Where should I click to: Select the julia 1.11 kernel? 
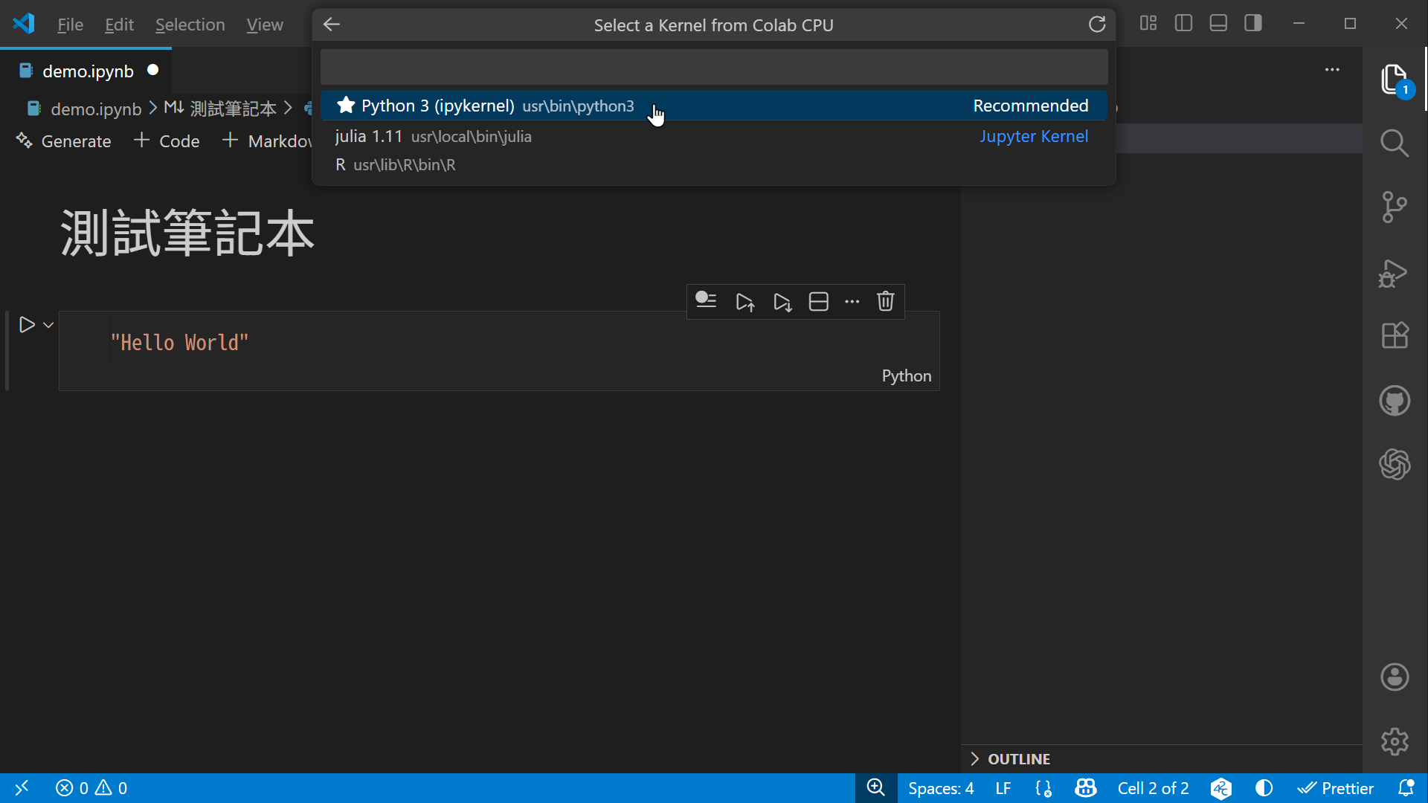(714, 137)
